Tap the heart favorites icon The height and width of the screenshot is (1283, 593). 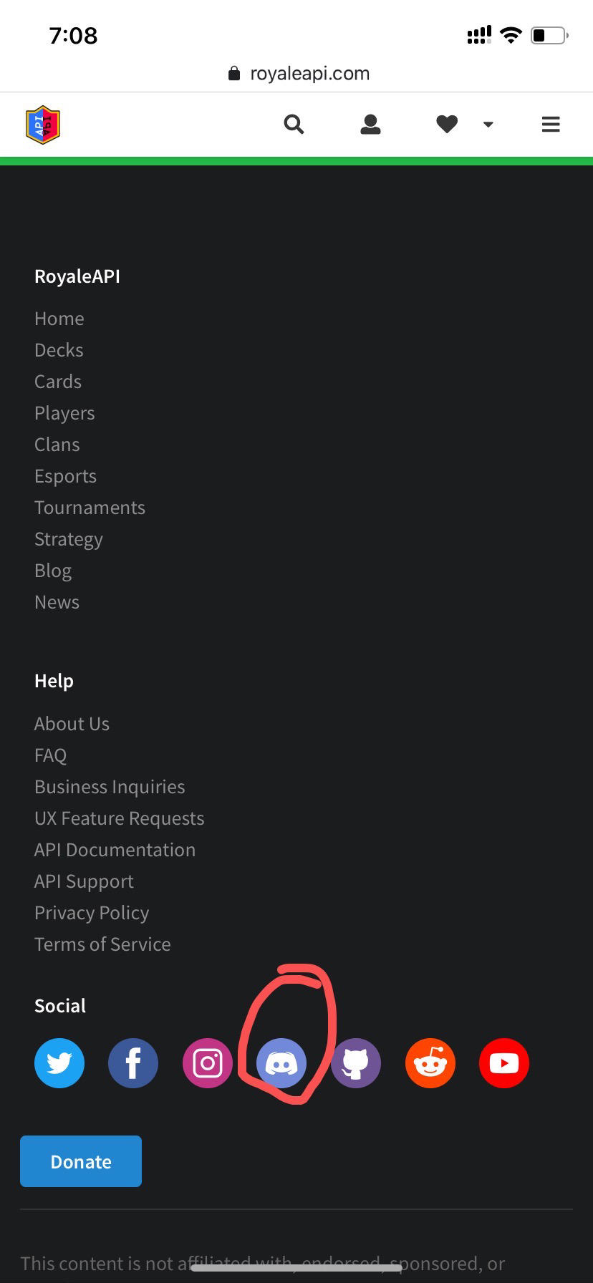(x=447, y=125)
